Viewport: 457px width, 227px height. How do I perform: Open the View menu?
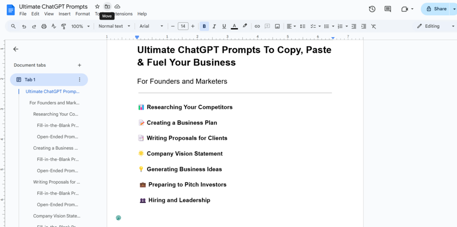(49, 14)
